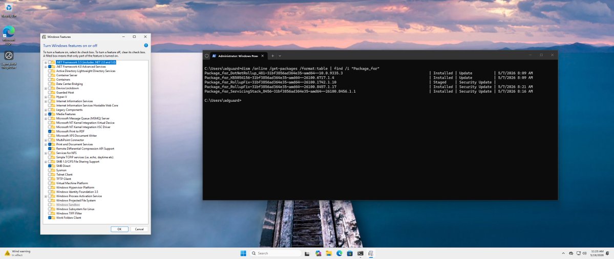This screenshot has height=259, width=614.
Task: Select SMB 1.0/CIFS File Sharing Support row
Action: pyautogui.click(x=78, y=162)
